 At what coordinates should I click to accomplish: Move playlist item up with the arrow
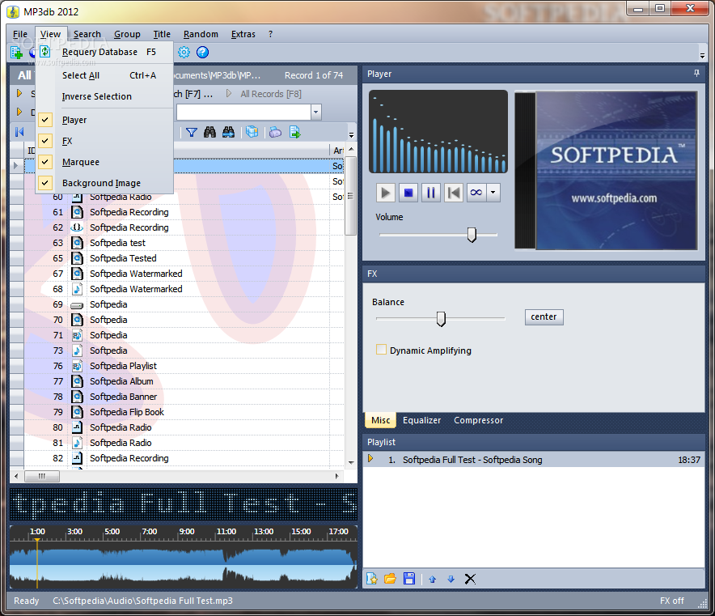432,580
